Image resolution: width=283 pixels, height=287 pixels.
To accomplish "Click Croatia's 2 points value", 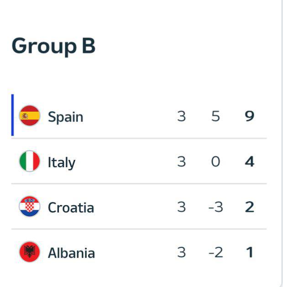I will point(249,207).
